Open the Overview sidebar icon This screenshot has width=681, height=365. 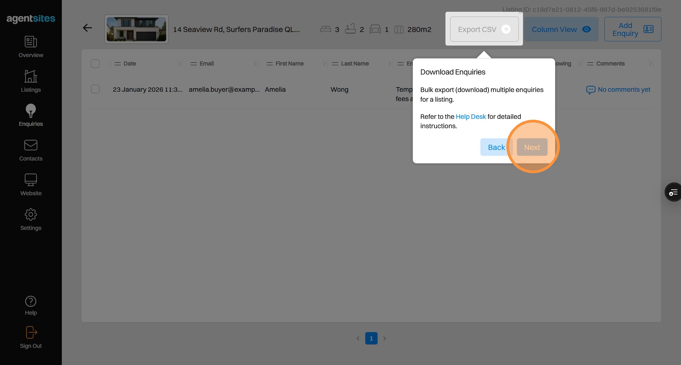[x=30, y=42]
